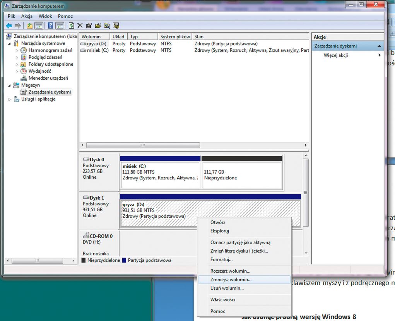Open Menedżer urządzeń in the tree

click(x=48, y=78)
